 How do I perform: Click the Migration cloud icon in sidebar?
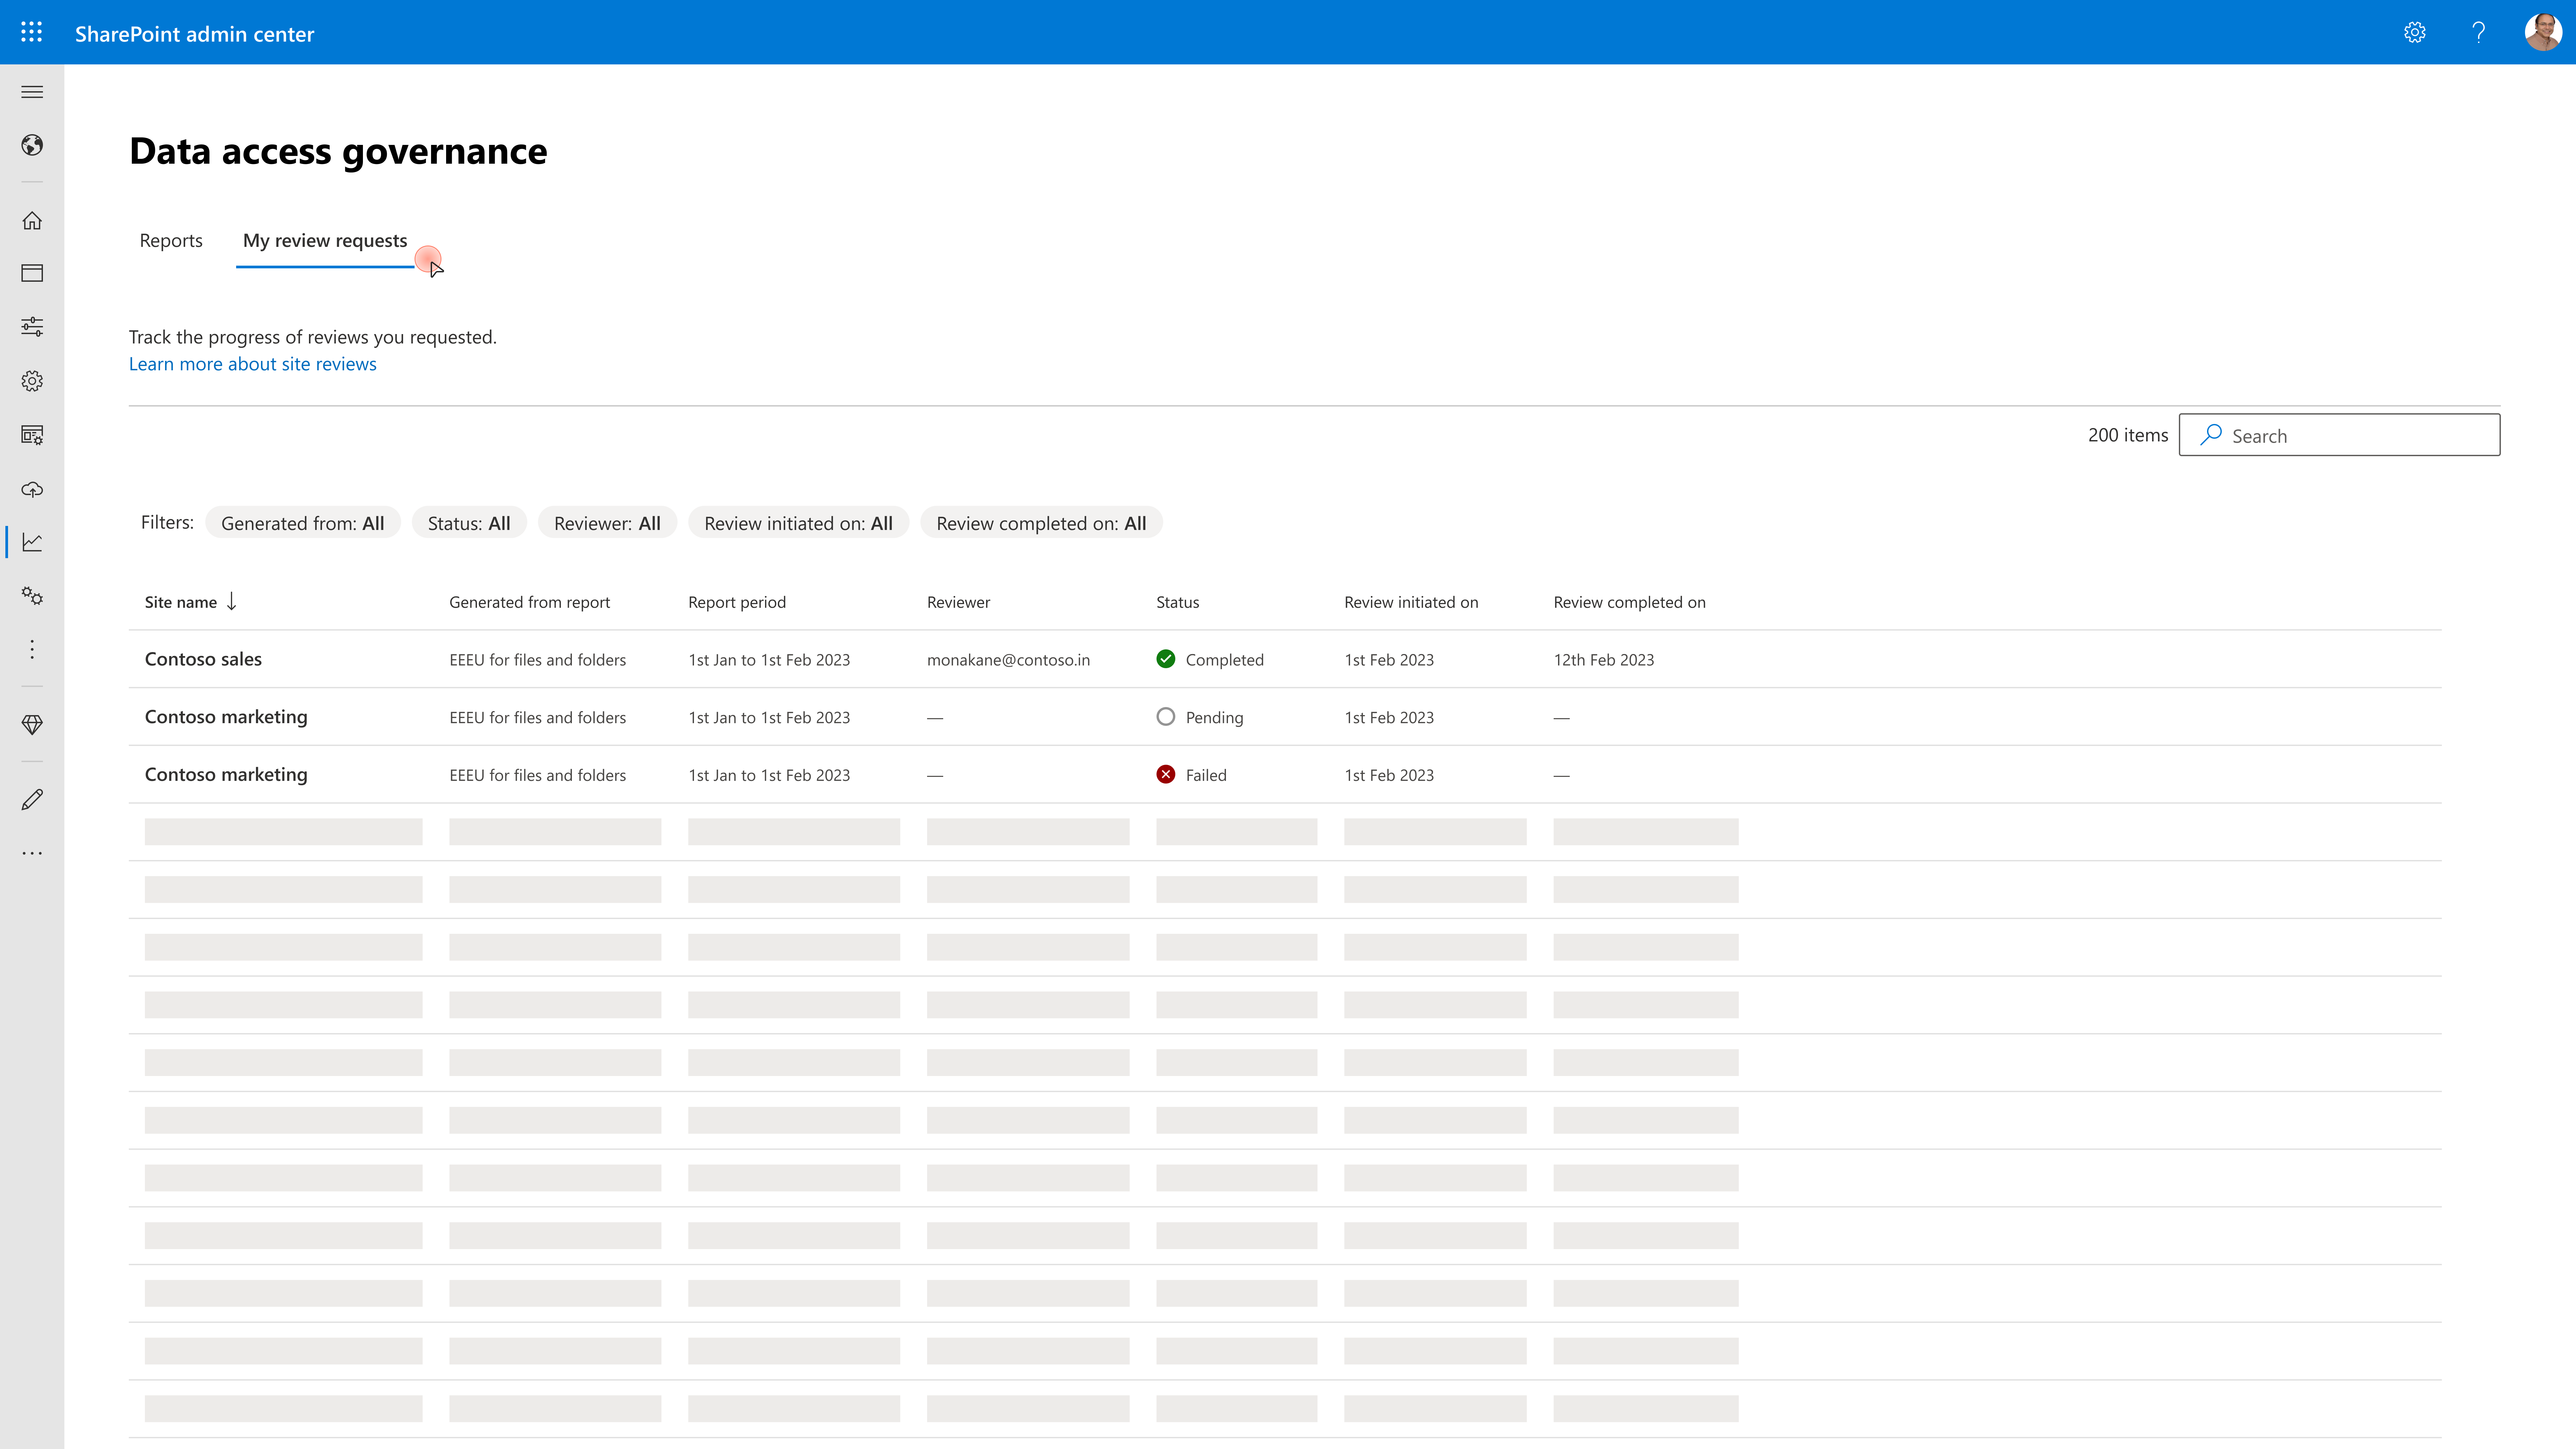(32, 489)
